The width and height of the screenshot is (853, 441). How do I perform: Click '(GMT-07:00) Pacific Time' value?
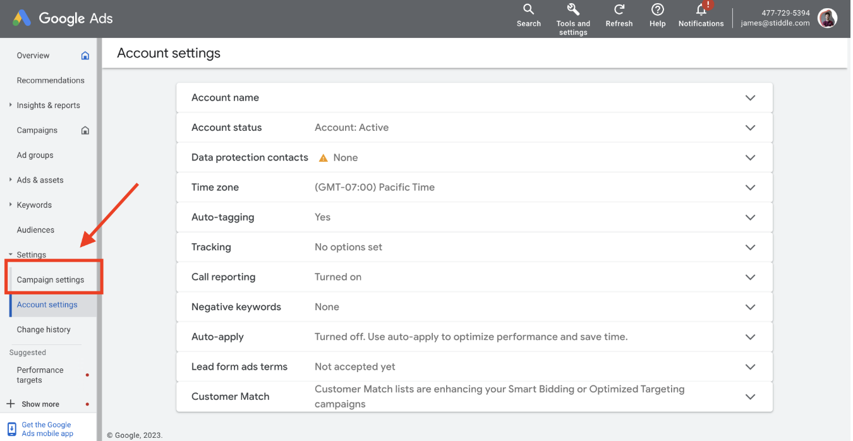click(x=375, y=188)
